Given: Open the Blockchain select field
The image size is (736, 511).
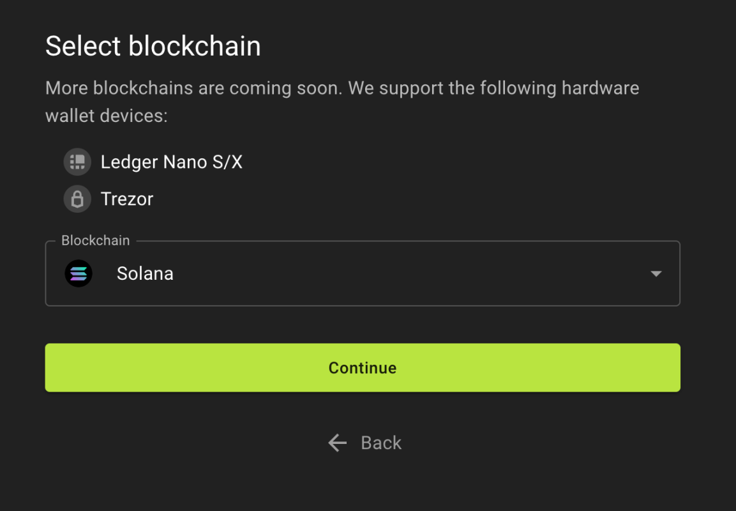Looking at the screenshot, I should pos(363,273).
